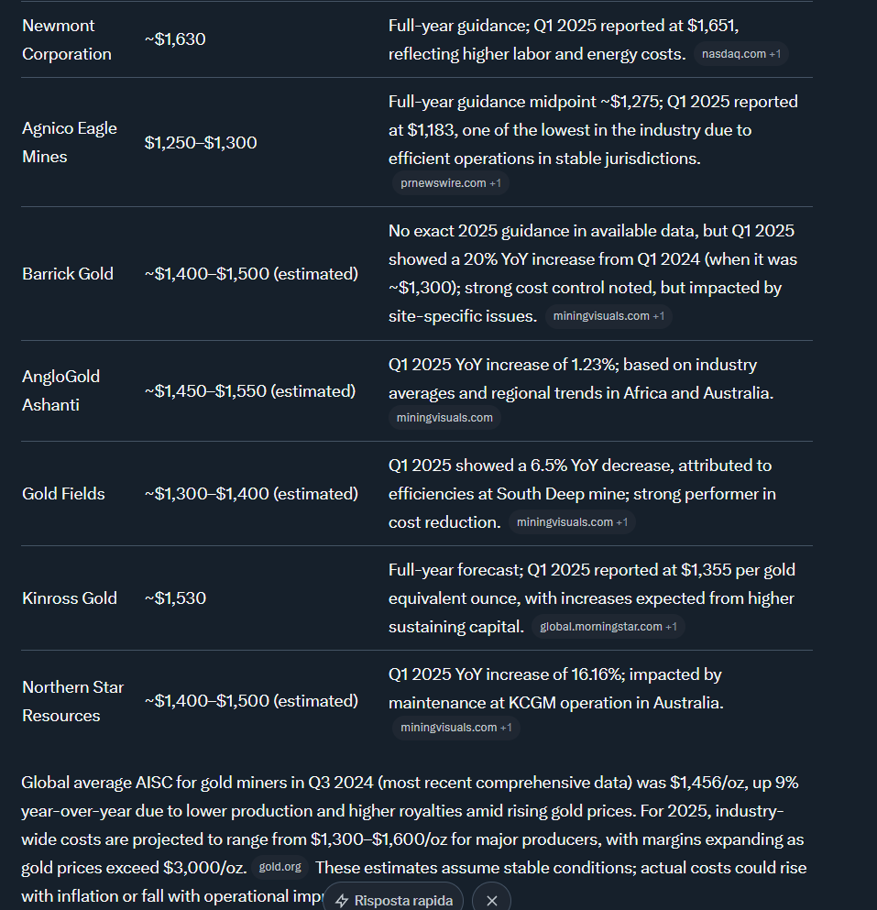Image resolution: width=877 pixels, height=910 pixels.
Task: Click the Kinross Gold company cell
Action: pos(70,598)
